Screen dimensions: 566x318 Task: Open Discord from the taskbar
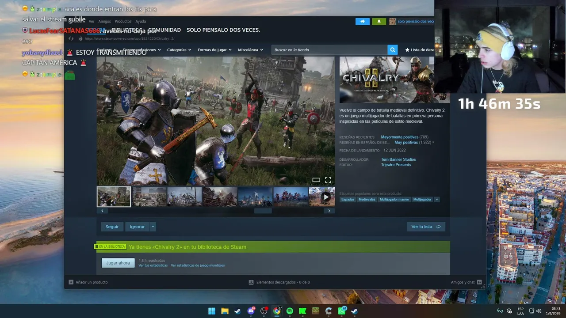(x=251, y=311)
